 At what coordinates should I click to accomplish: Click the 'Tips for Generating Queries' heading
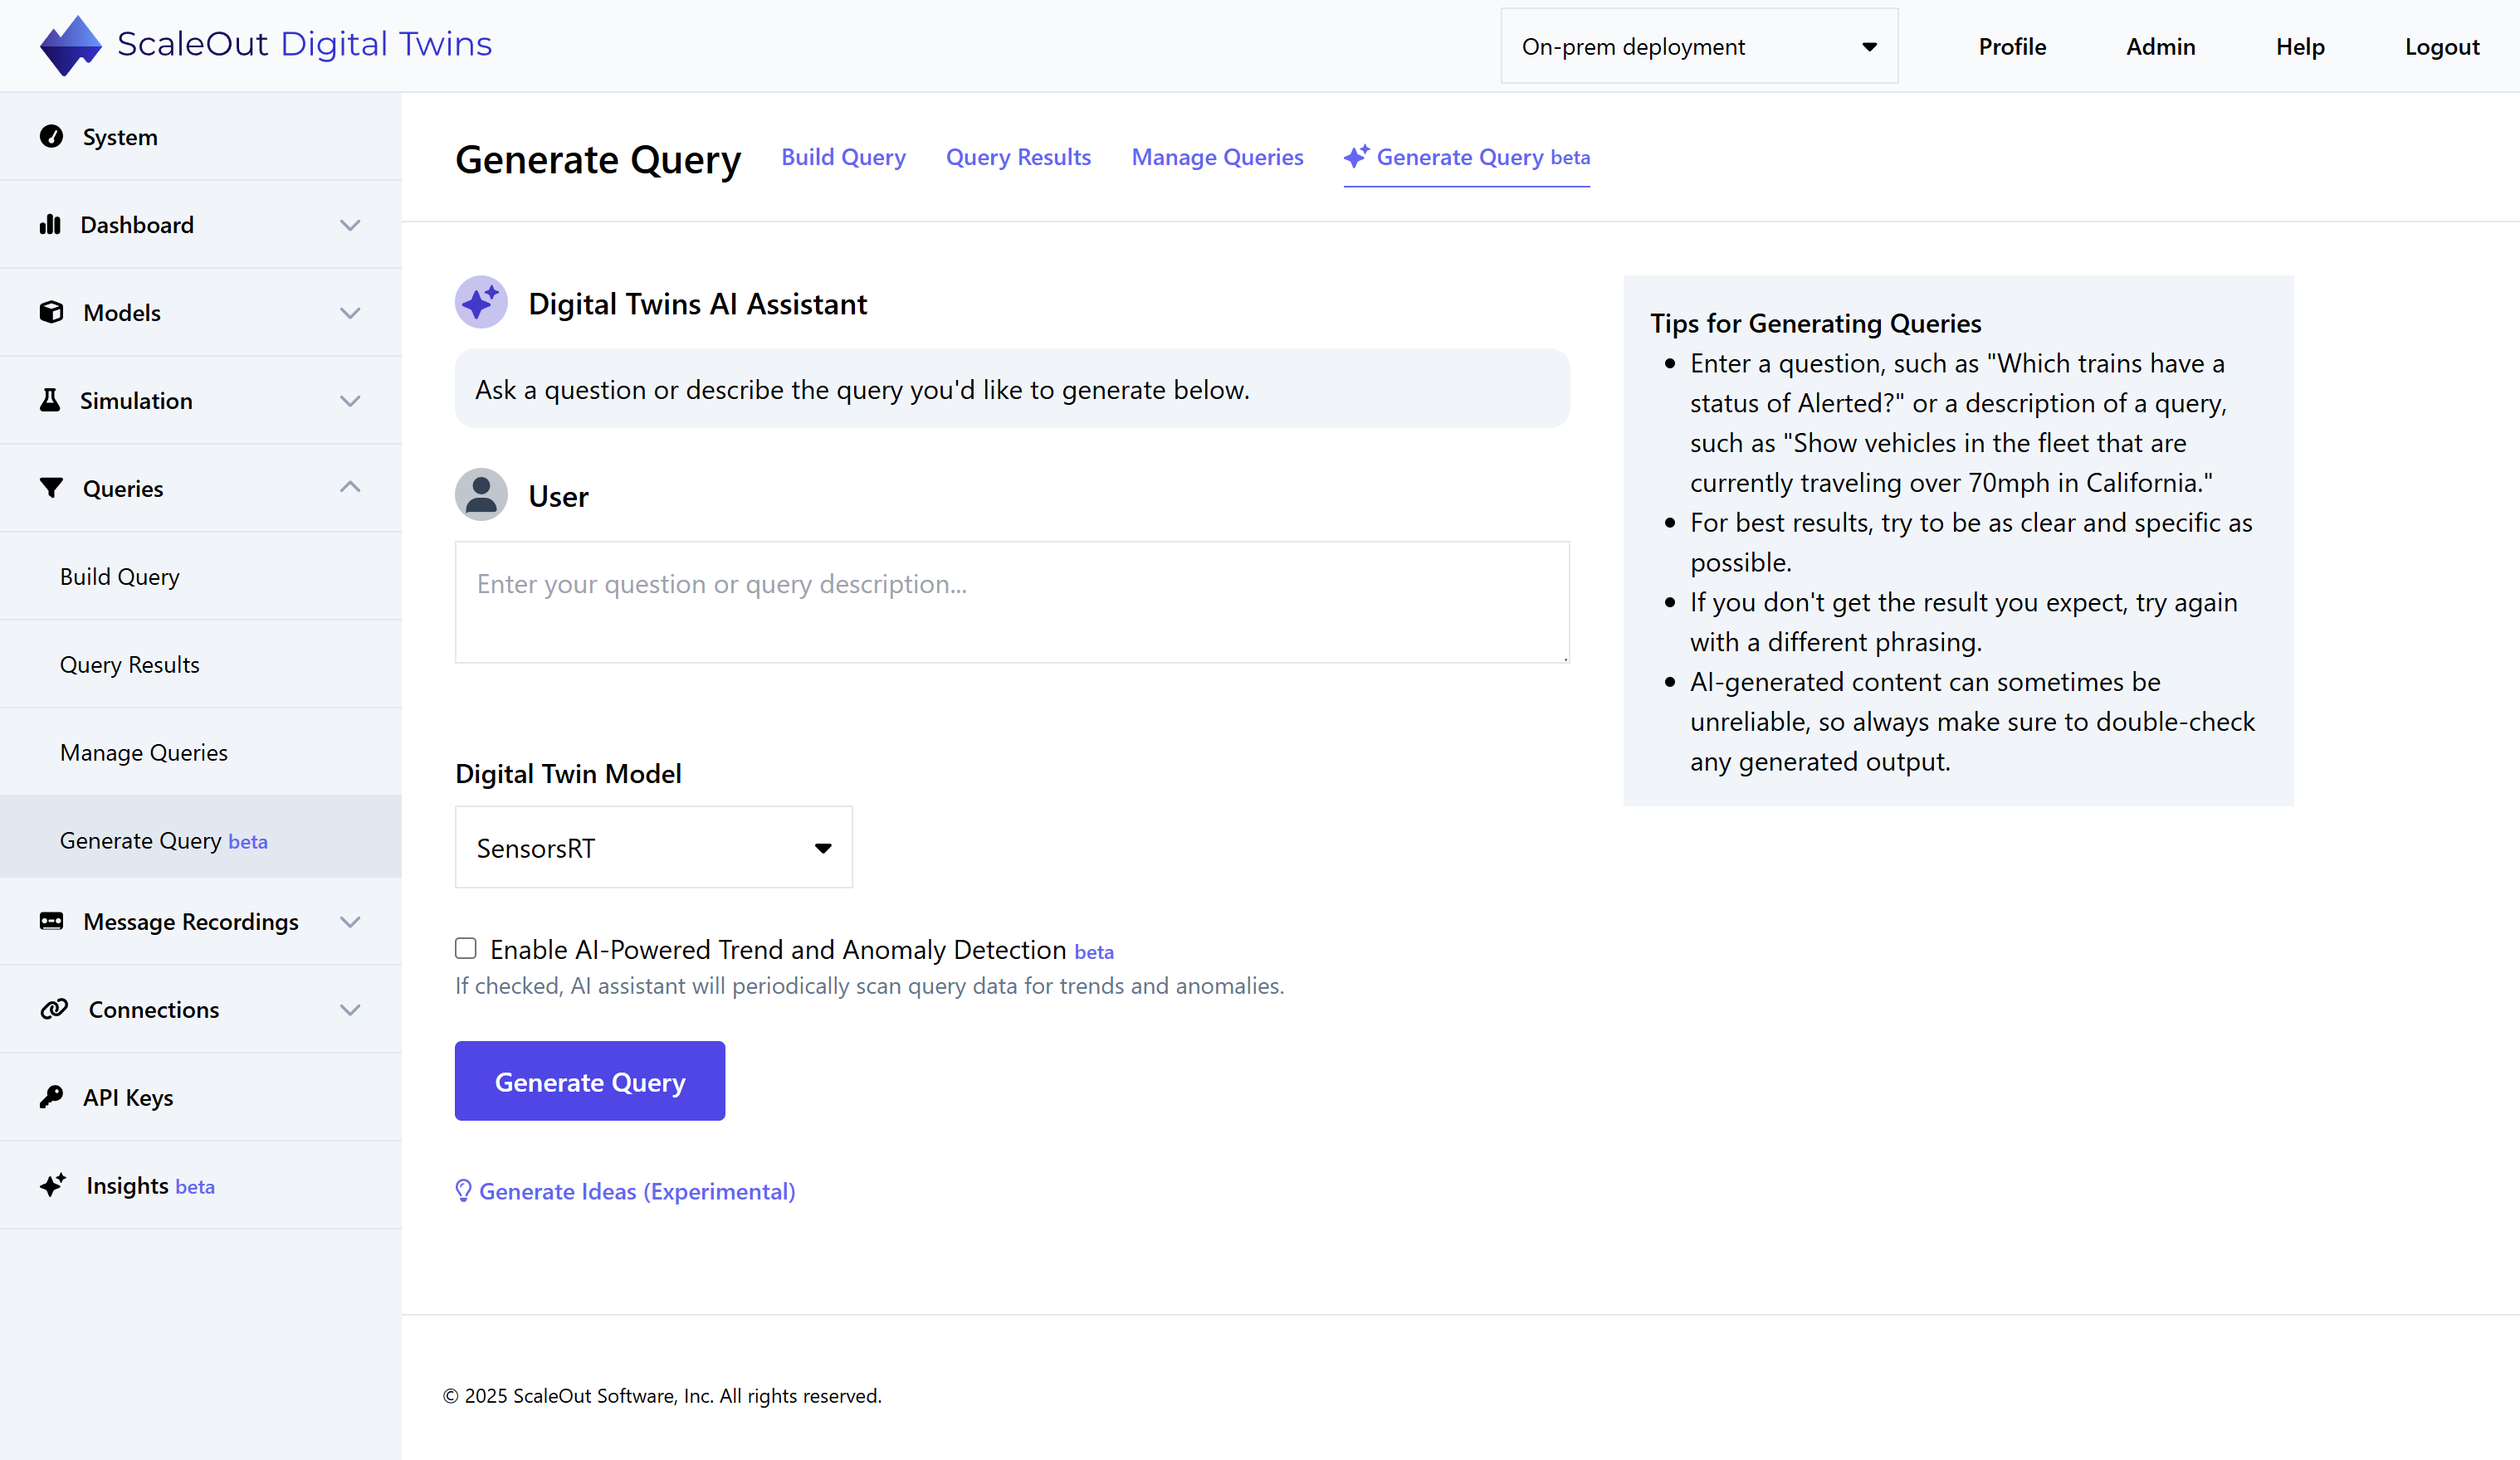(1815, 323)
